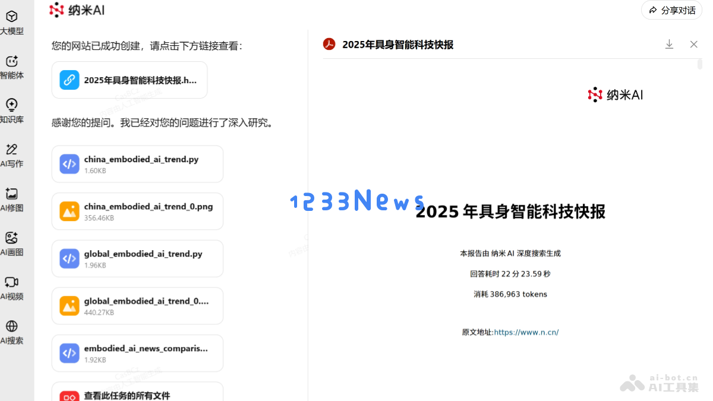The image size is (713, 401).
Task: Open the 2025年具身智能科技快报.h... website link card
Action: [x=130, y=80]
